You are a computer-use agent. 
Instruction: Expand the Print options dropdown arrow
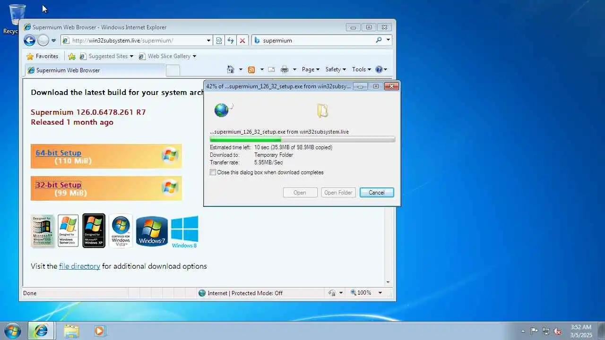tap(294, 69)
